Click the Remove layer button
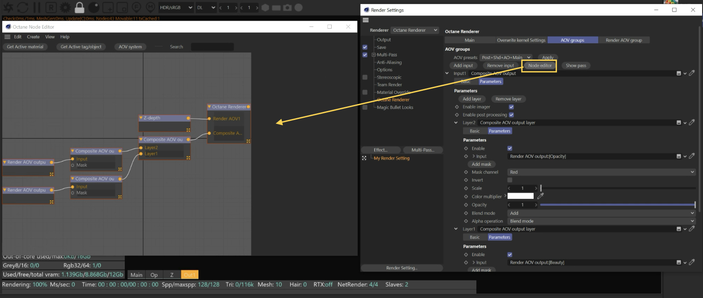703x298 pixels. coord(508,99)
